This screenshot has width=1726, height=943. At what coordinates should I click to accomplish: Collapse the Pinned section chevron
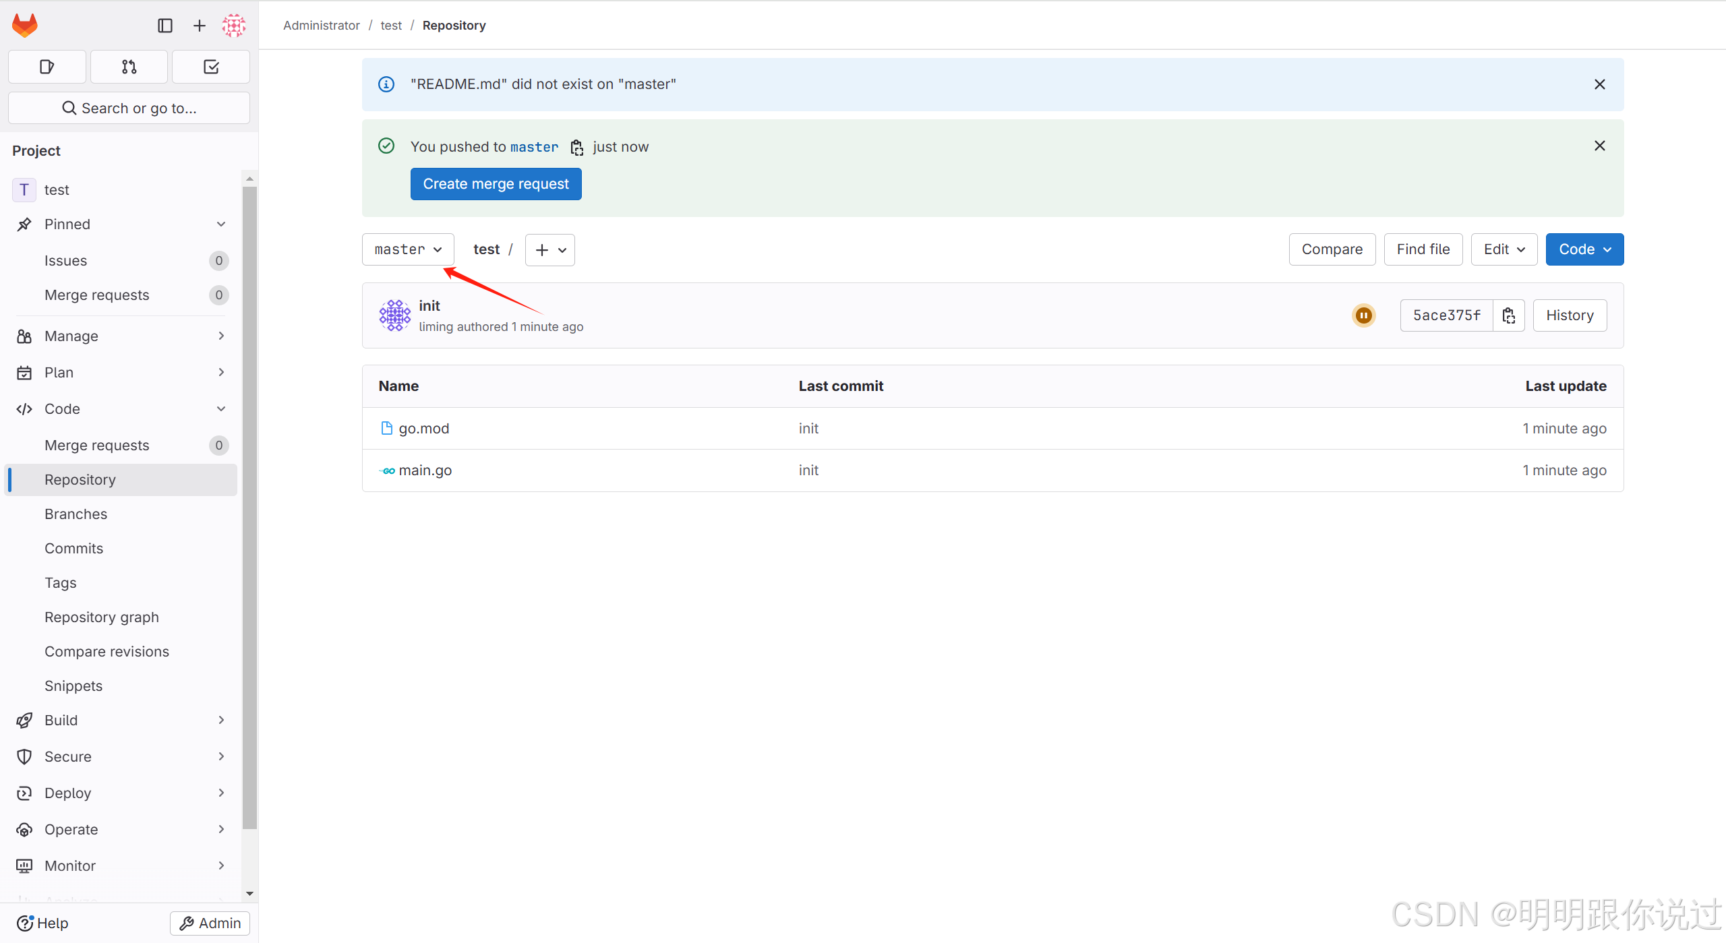point(221,224)
